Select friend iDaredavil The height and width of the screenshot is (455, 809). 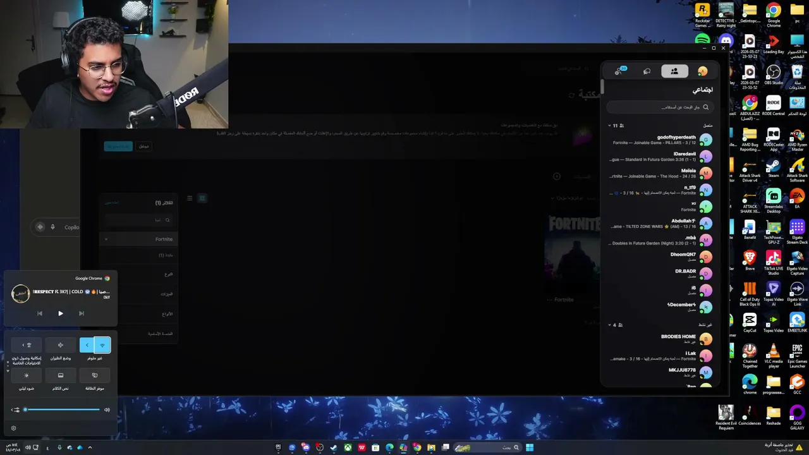tap(659, 157)
